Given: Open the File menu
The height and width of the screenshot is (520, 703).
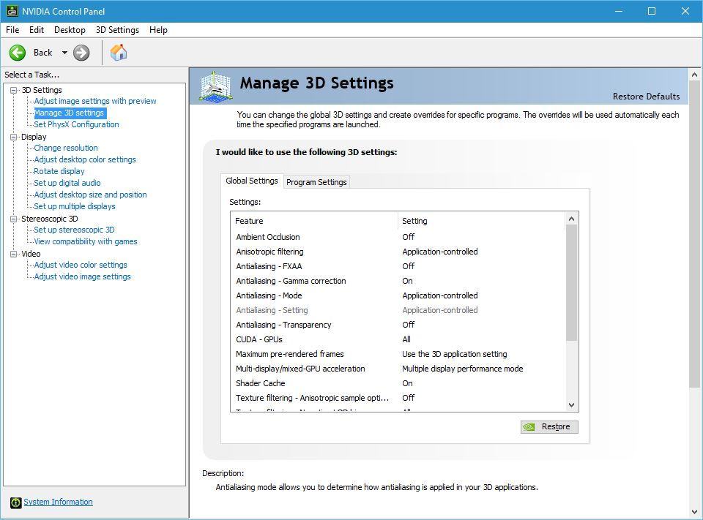Looking at the screenshot, I should click(x=12, y=30).
